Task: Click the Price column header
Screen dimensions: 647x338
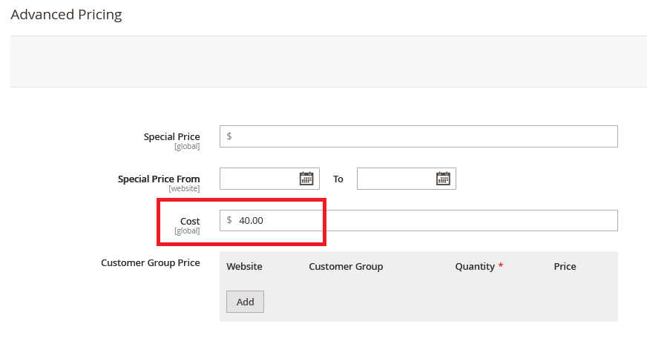Action: [565, 266]
